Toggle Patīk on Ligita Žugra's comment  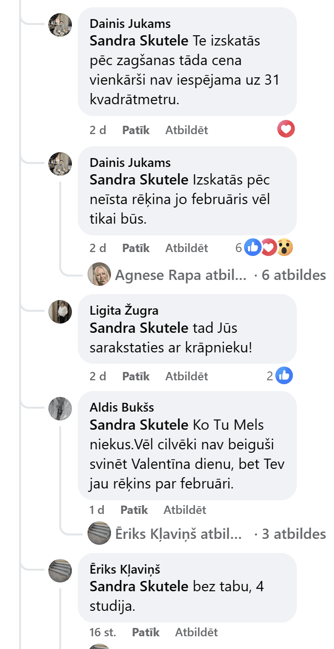(x=135, y=376)
